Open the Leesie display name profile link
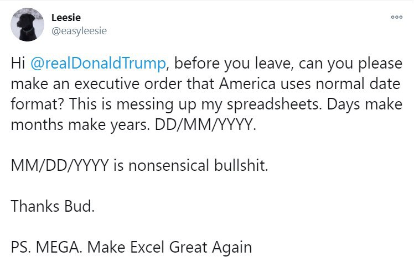This screenshot has width=414, height=262. 66,18
